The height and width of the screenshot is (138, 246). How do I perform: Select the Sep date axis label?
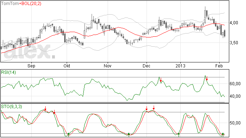31,66
